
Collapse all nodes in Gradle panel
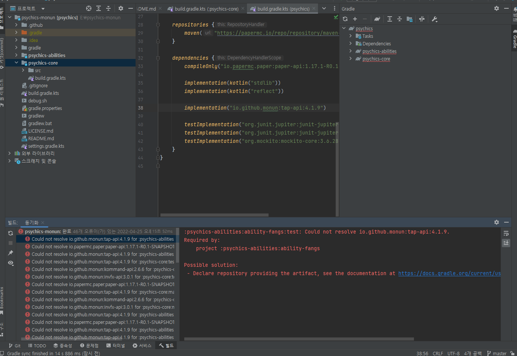(x=399, y=19)
